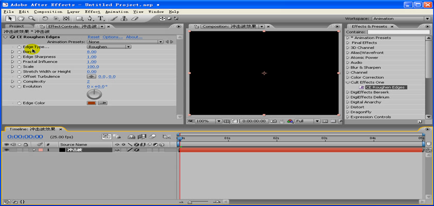
Task: Select the Pen tool
Action: click(90, 19)
